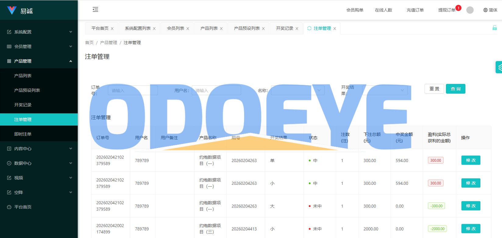Close the 会员列表 tab

(188, 29)
